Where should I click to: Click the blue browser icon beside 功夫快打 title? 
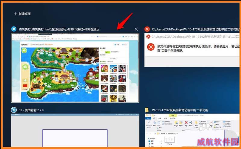tap(14, 29)
